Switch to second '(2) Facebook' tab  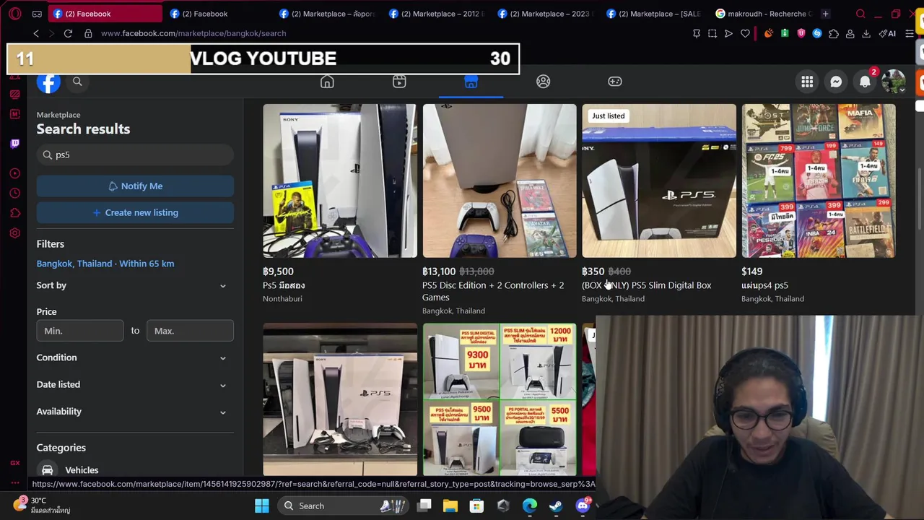pyautogui.click(x=220, y=14)
